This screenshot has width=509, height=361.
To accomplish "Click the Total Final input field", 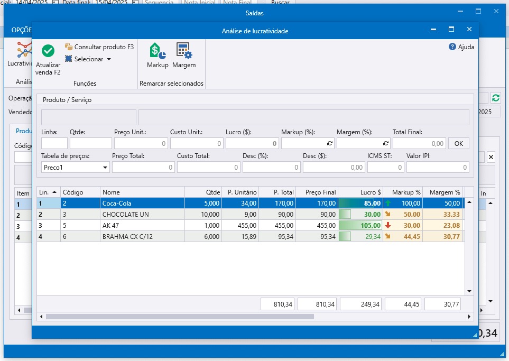I will point(419,143).
